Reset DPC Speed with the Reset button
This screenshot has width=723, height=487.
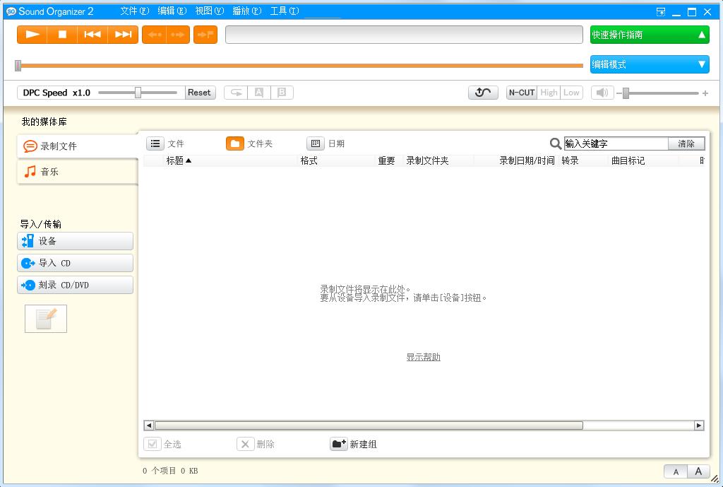coord(200,92)
